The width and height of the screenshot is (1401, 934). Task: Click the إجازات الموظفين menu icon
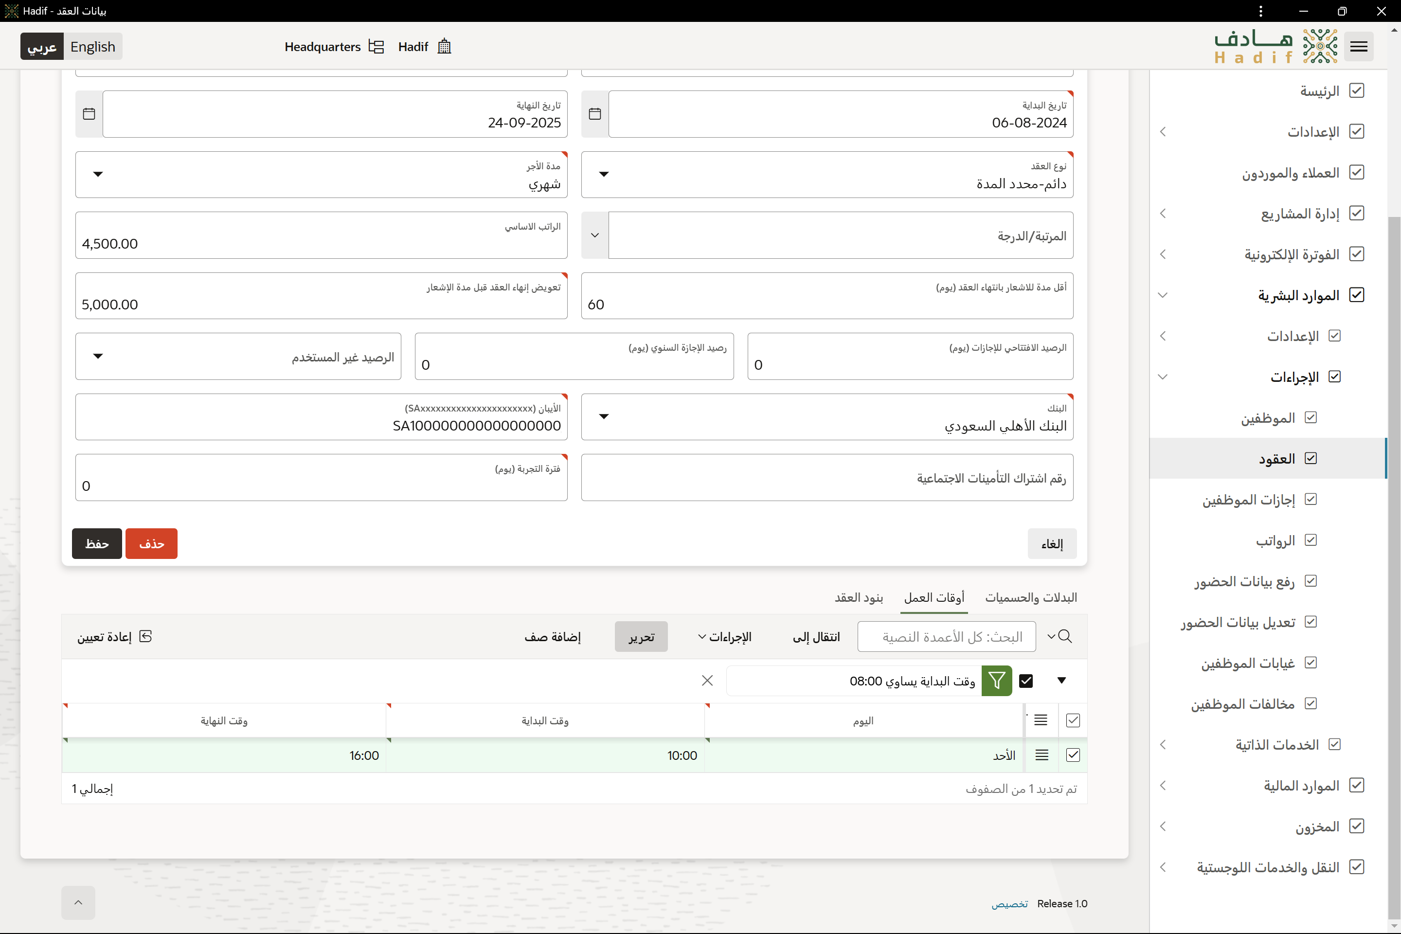[1311, 499]
